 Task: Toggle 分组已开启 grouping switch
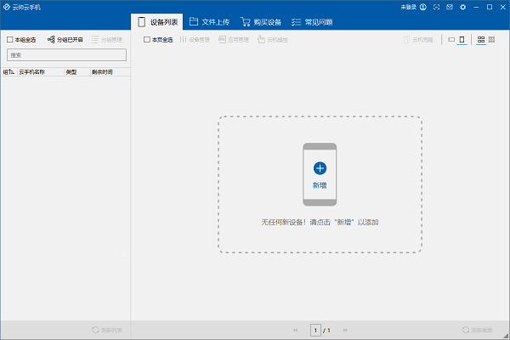[x=65, y=40]
